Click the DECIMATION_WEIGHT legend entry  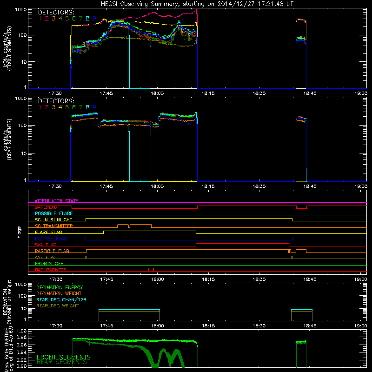[59, 293]
